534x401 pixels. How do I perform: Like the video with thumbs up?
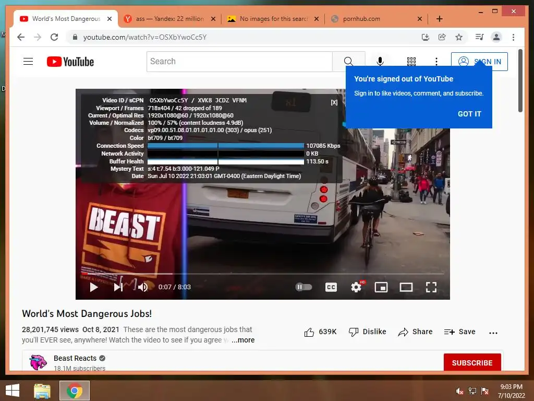click(x=320, y=332)
